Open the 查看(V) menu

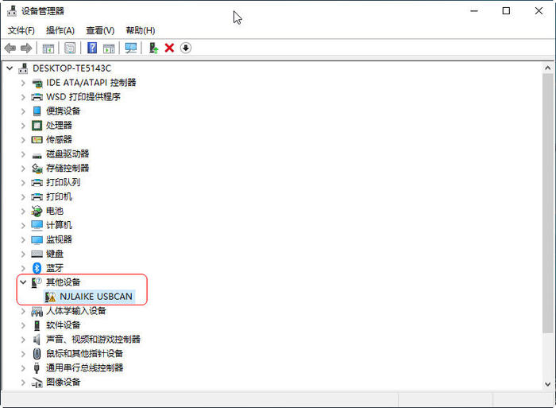(100, 30)
